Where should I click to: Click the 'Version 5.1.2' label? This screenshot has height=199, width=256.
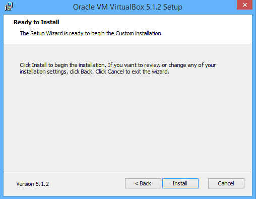[33, 184]
